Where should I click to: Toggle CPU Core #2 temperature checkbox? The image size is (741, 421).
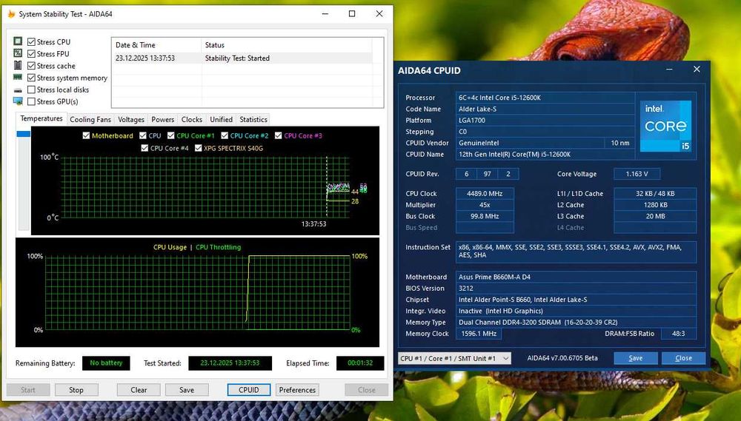coord(225,135)
